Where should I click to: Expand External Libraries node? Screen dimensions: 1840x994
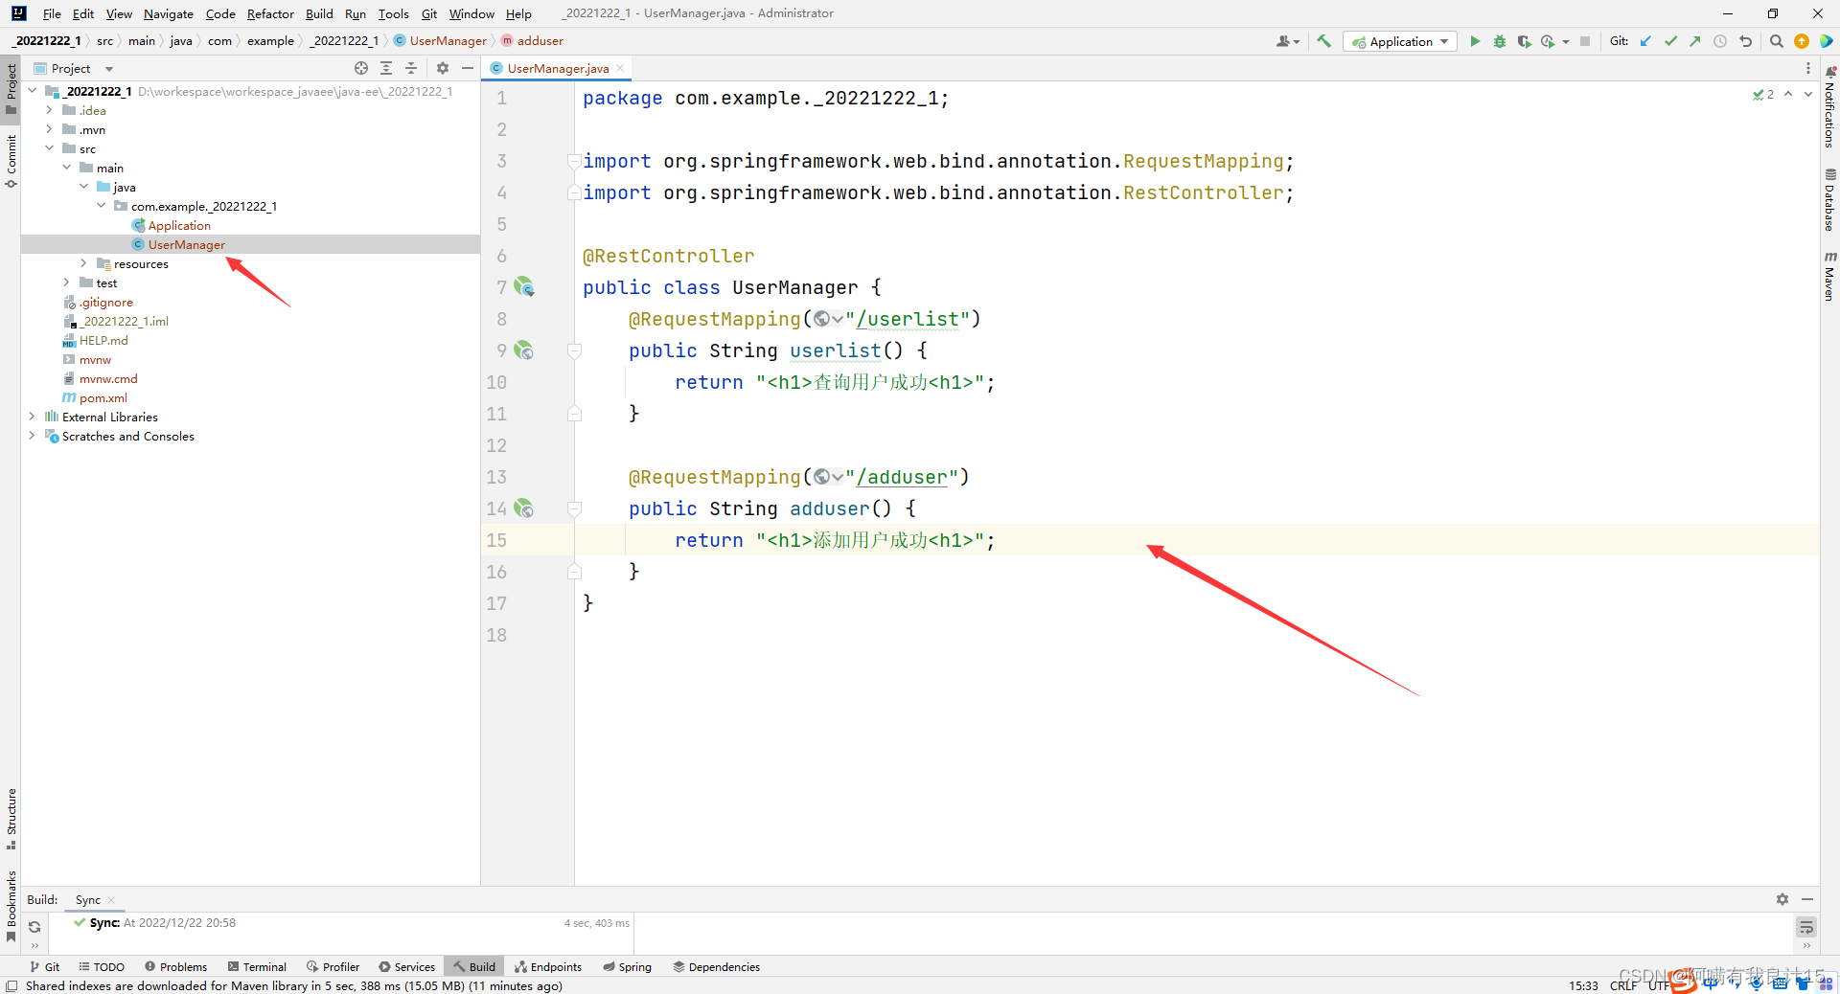(x=32, y=417)
